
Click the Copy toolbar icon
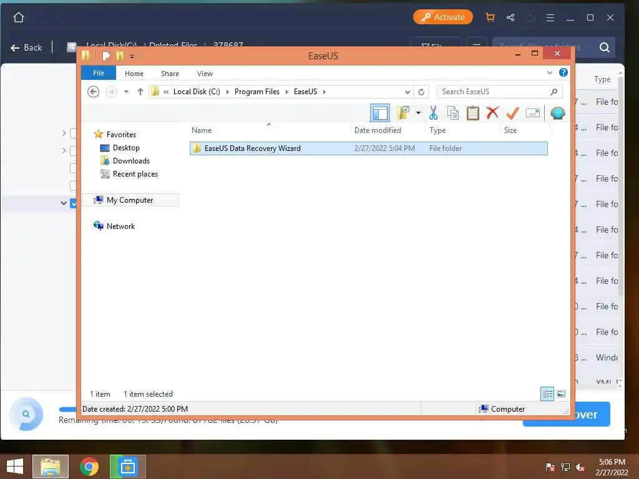coord(453,113)
